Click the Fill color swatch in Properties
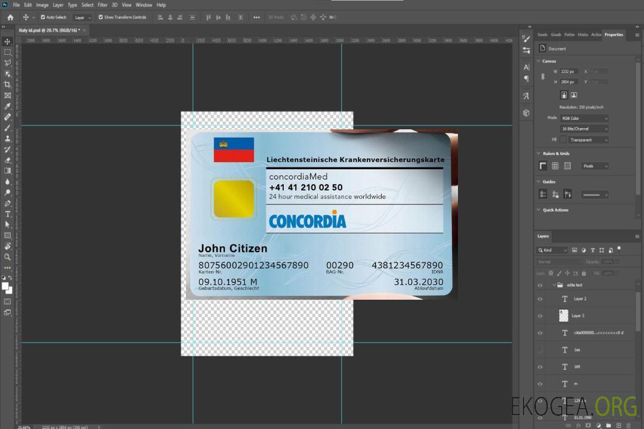 [x=563, y=139]
